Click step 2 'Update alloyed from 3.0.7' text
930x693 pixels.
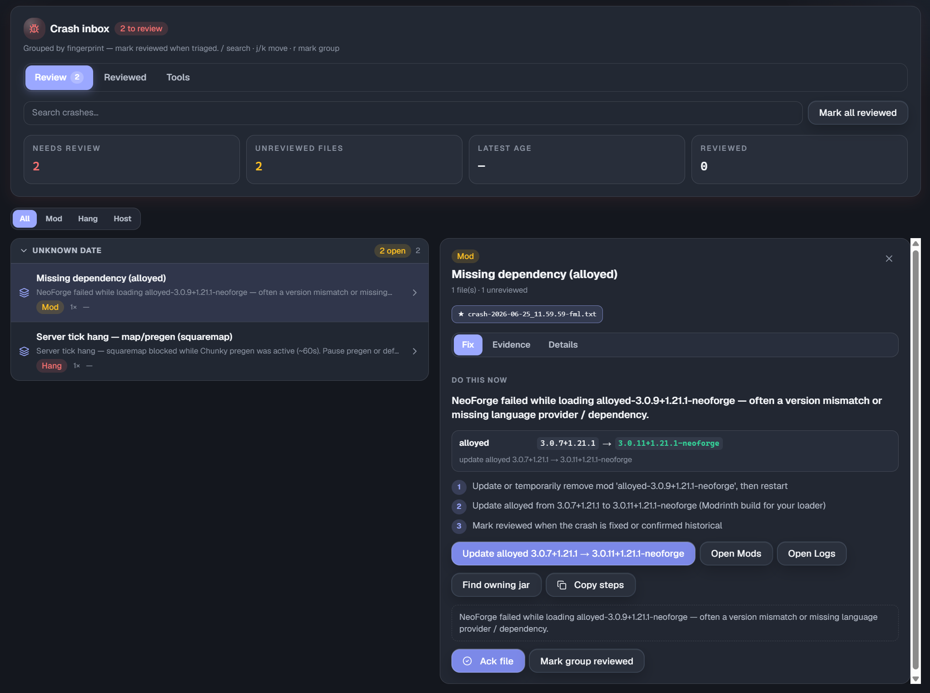click(649, 506)
